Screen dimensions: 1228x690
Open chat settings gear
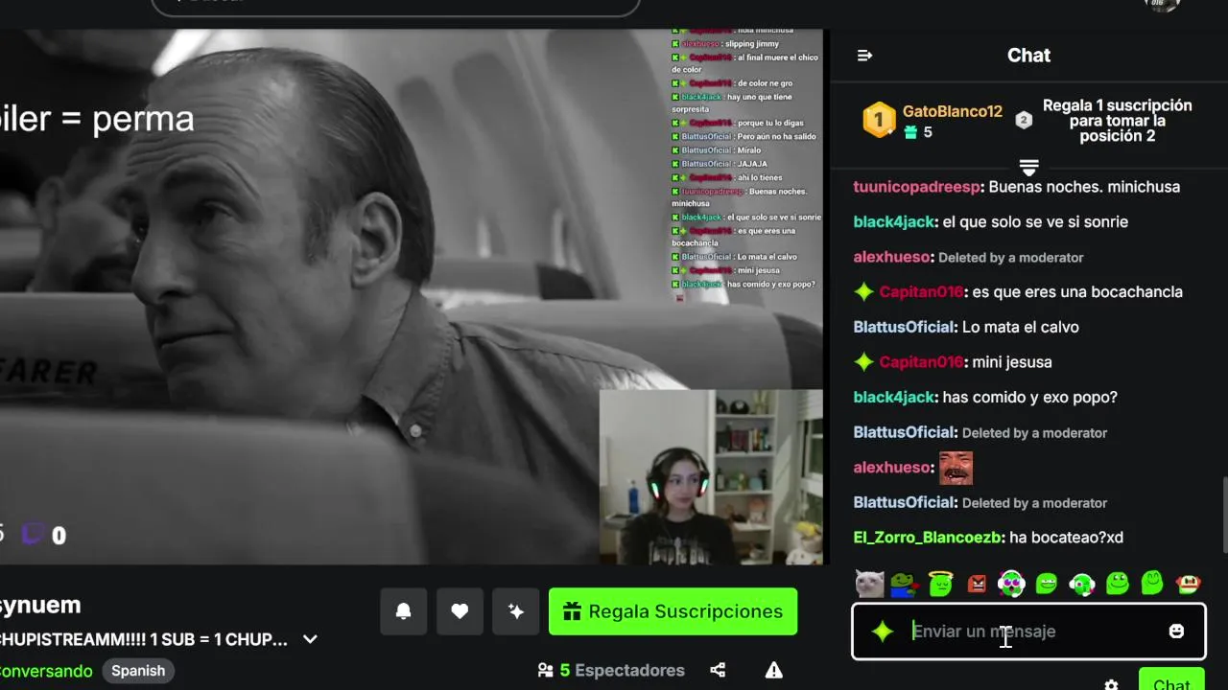pyautogui.click(x=1111, y=685)
